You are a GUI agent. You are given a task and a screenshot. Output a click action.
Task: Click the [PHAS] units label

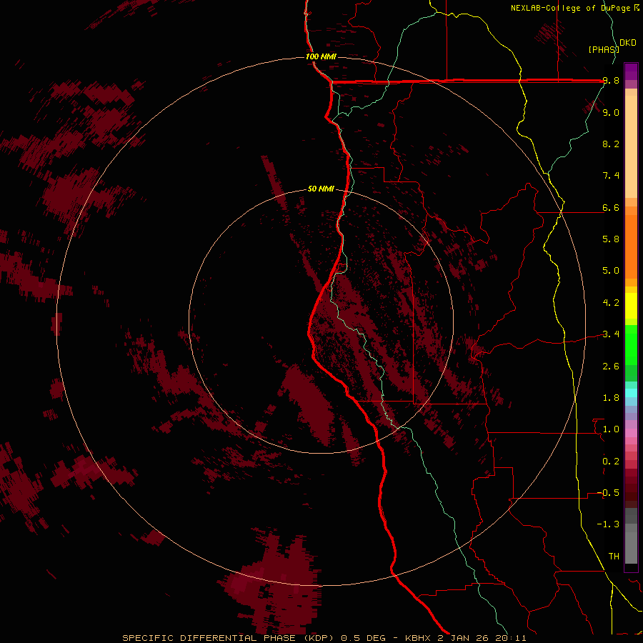point(604,49)
